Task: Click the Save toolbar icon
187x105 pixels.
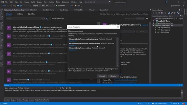Action: coord(18,6)
